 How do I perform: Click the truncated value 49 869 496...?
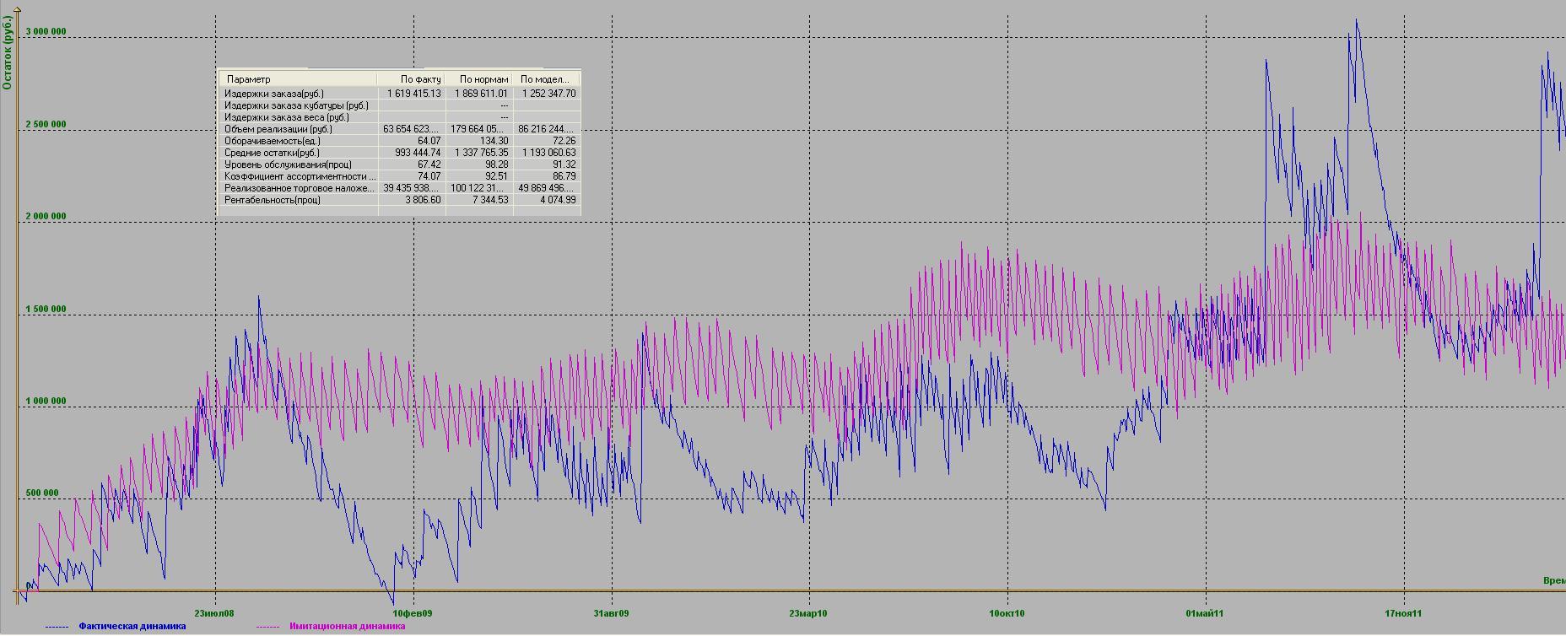point(547,188)
